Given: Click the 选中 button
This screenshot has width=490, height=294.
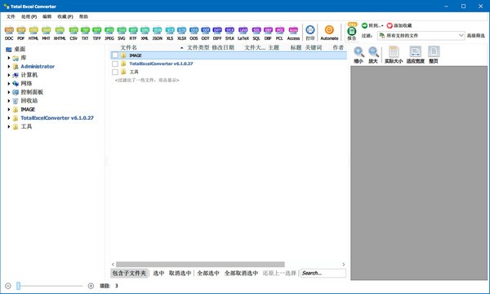Looking at the screenshot, I should (158, 273).
